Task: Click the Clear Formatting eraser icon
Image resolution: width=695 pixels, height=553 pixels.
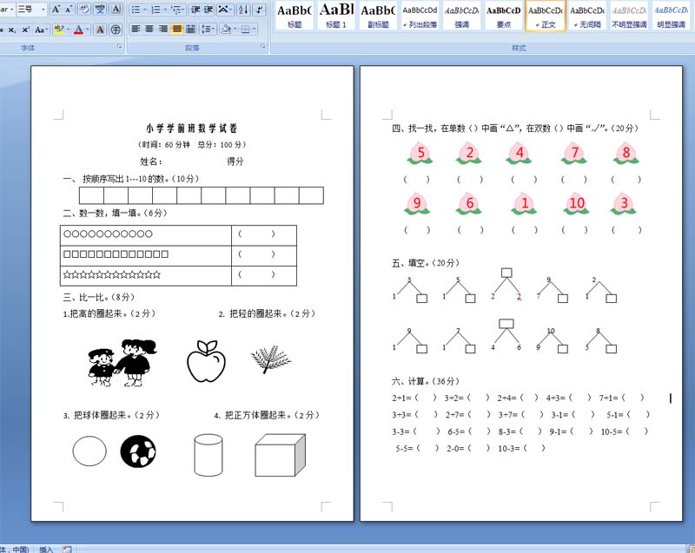Action: coord(84,10)
